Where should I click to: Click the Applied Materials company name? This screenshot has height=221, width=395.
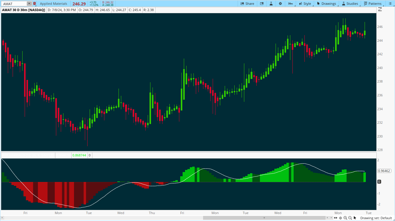54,4
